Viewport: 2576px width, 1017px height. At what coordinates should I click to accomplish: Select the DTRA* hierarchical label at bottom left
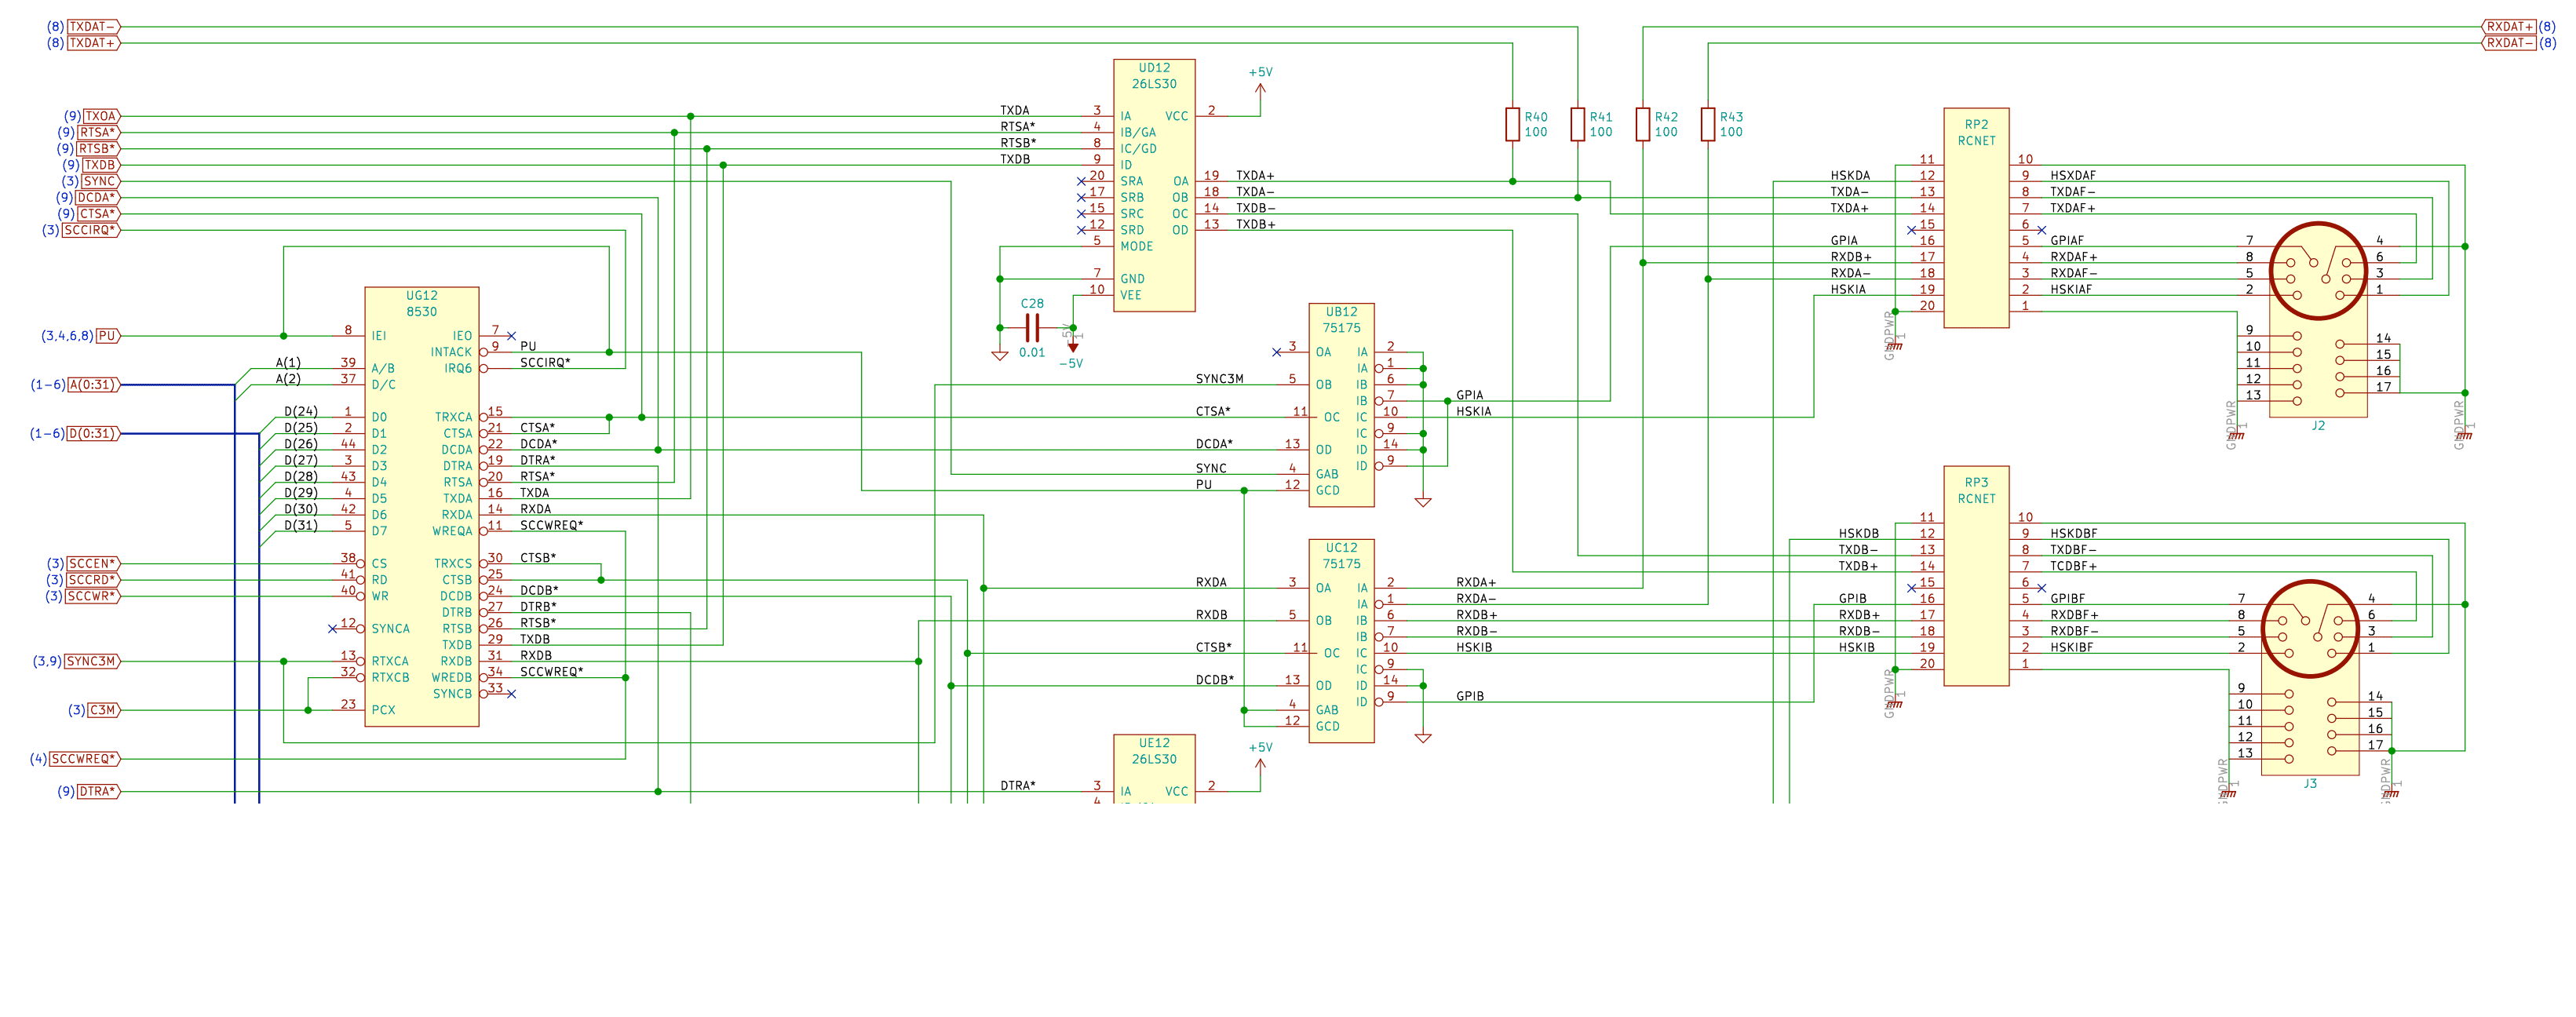point(98,792)
